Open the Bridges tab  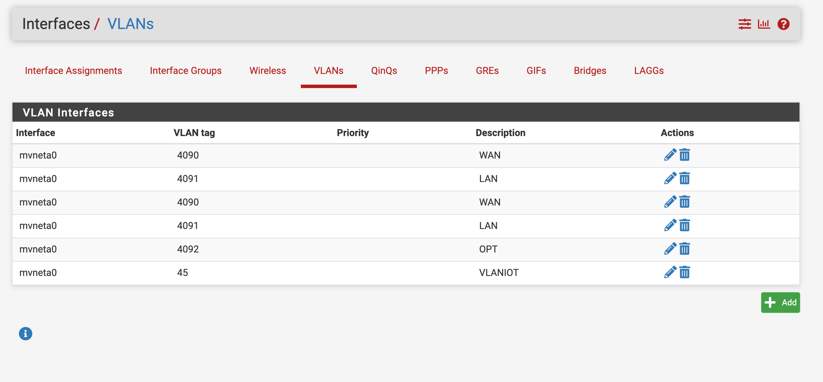[x=590, y=70]
